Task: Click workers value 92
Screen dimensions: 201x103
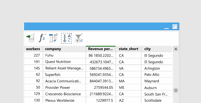Action: pos(38,81)
